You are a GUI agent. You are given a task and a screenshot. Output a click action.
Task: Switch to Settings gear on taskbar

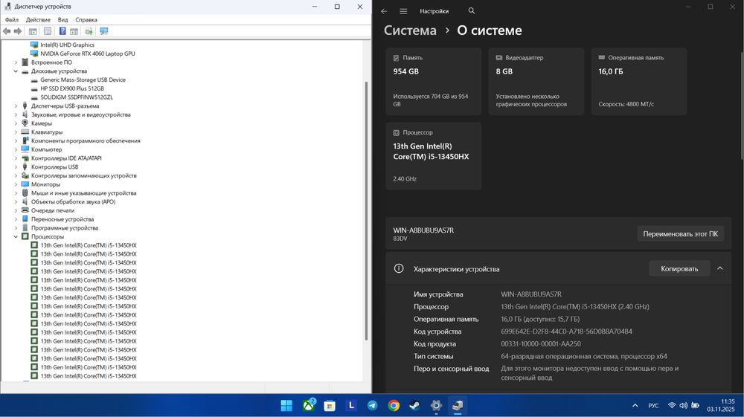(436, 406)
